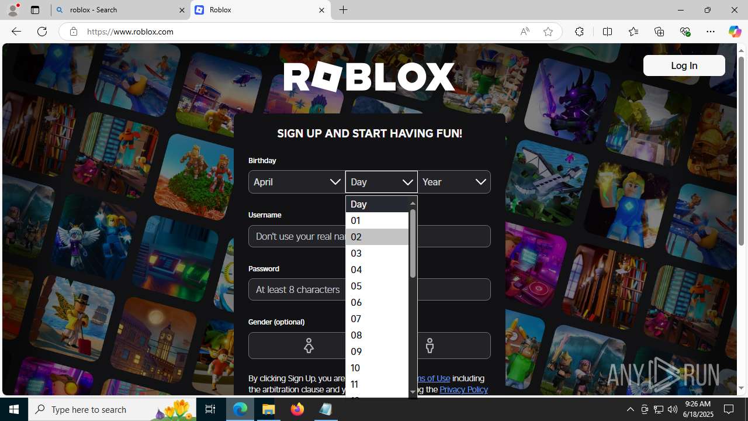Image resolution: width=748 pixels, height=421 pixels.
Task: Show hidden tray icons chevron
Action: pos(630,409)
